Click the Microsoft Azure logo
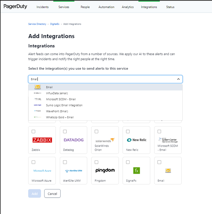Screen dimensions: 212x214 pyautogui.click(x=42, y=171)
